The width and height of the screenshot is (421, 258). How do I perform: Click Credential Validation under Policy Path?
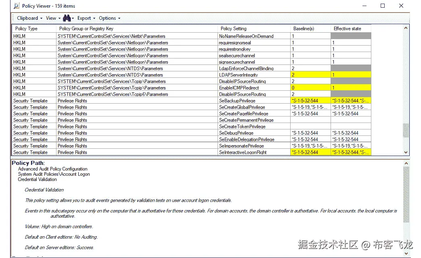37,179
